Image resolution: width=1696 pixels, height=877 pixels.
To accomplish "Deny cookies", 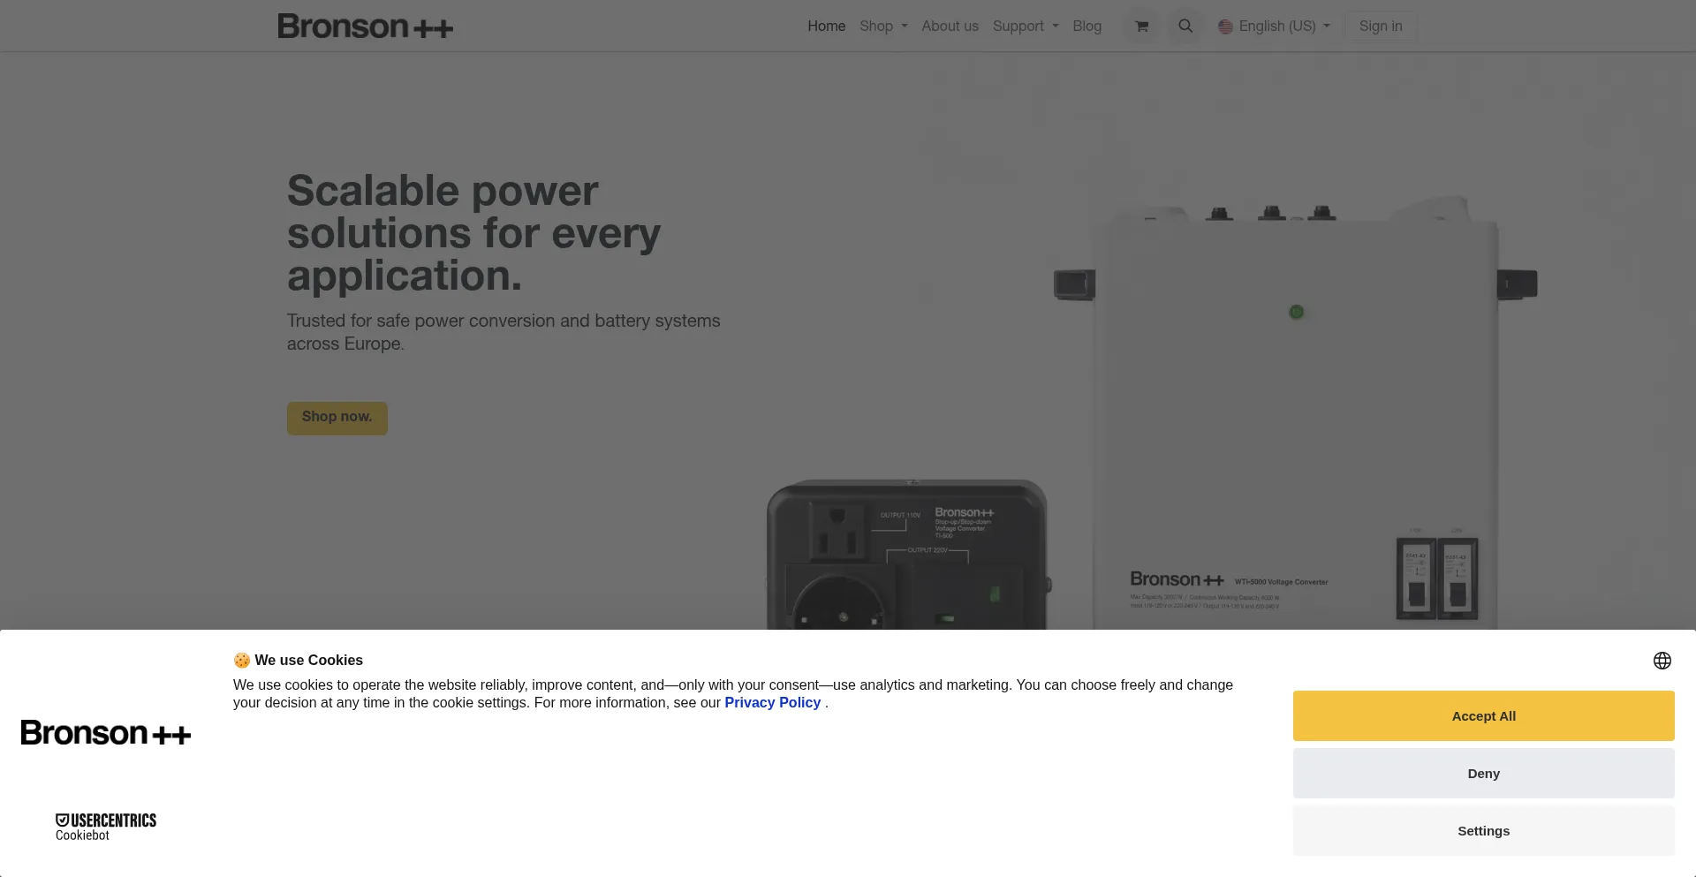I will pos(1483,774).
